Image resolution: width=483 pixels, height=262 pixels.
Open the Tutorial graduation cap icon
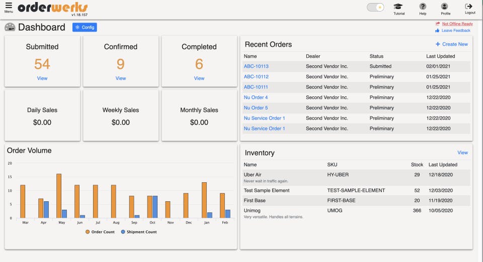[398, 7]
